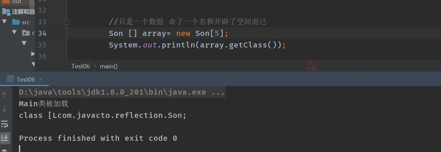Click line number 34 in gutter
The image size is (441, 152).
[42, 33]
